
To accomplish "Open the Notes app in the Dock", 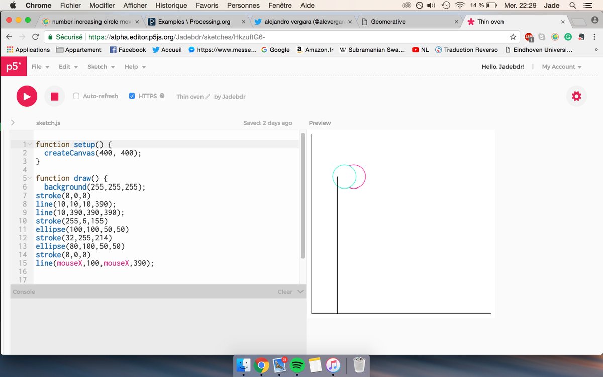I will (x=315, y=365).
